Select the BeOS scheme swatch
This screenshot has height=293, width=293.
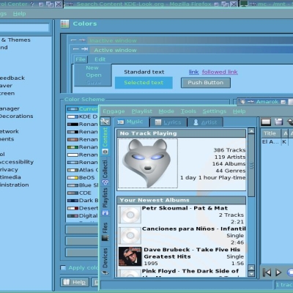(x=73, y=177)
